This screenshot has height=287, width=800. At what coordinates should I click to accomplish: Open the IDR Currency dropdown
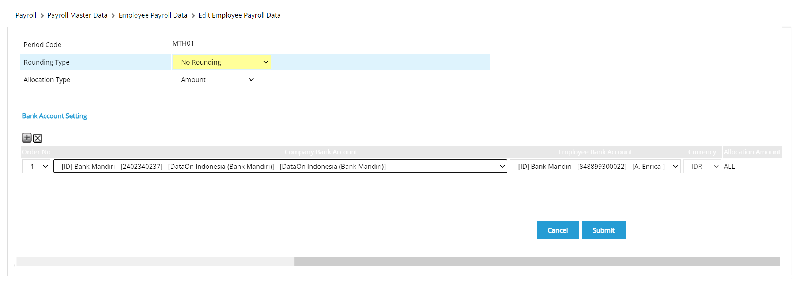(702, 166)
